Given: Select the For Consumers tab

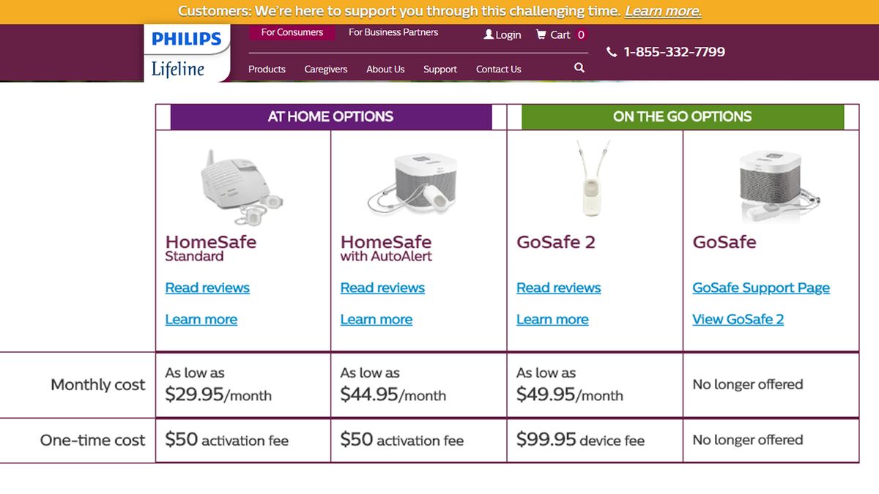Looking at the screenshot, I should coord(292,32).
